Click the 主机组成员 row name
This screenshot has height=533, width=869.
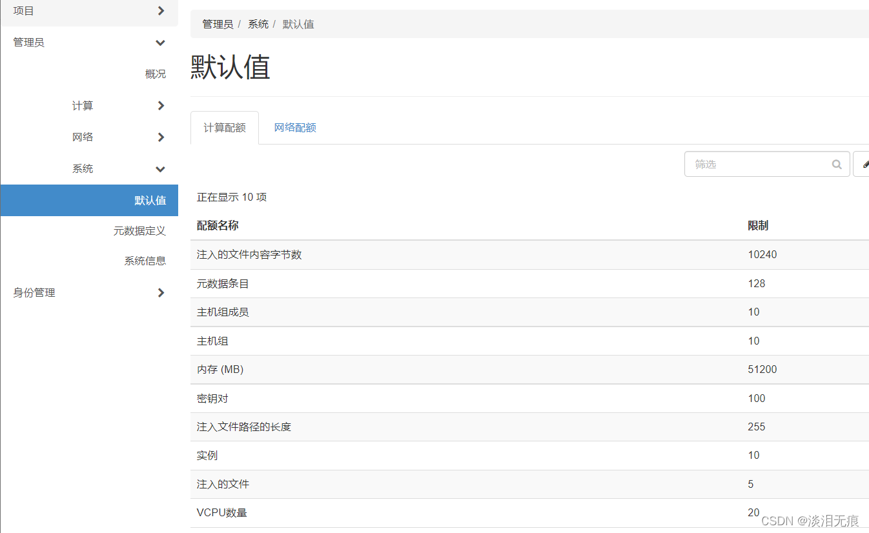223,312
